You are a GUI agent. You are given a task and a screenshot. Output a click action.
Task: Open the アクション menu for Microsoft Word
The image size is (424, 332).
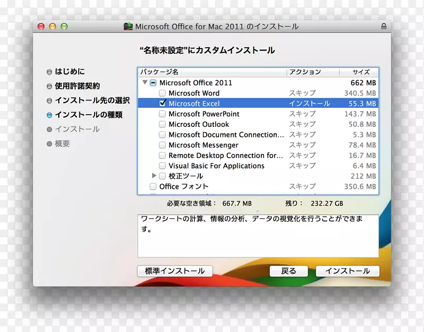(x=304, y=93)
